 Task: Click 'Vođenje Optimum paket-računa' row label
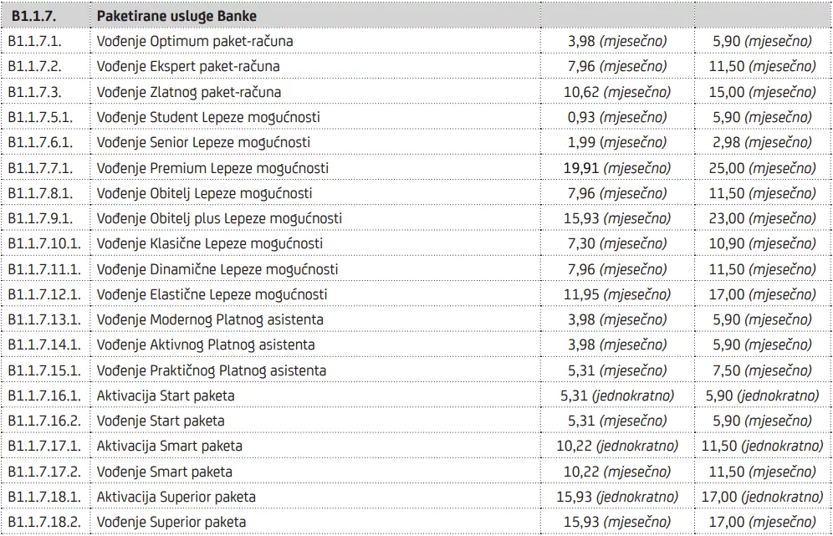click(195, 41)
